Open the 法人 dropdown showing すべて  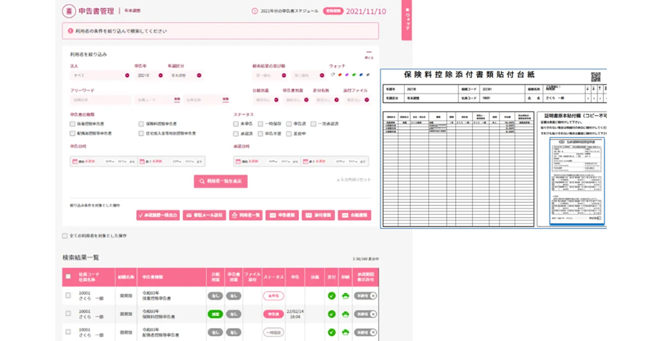100,75
